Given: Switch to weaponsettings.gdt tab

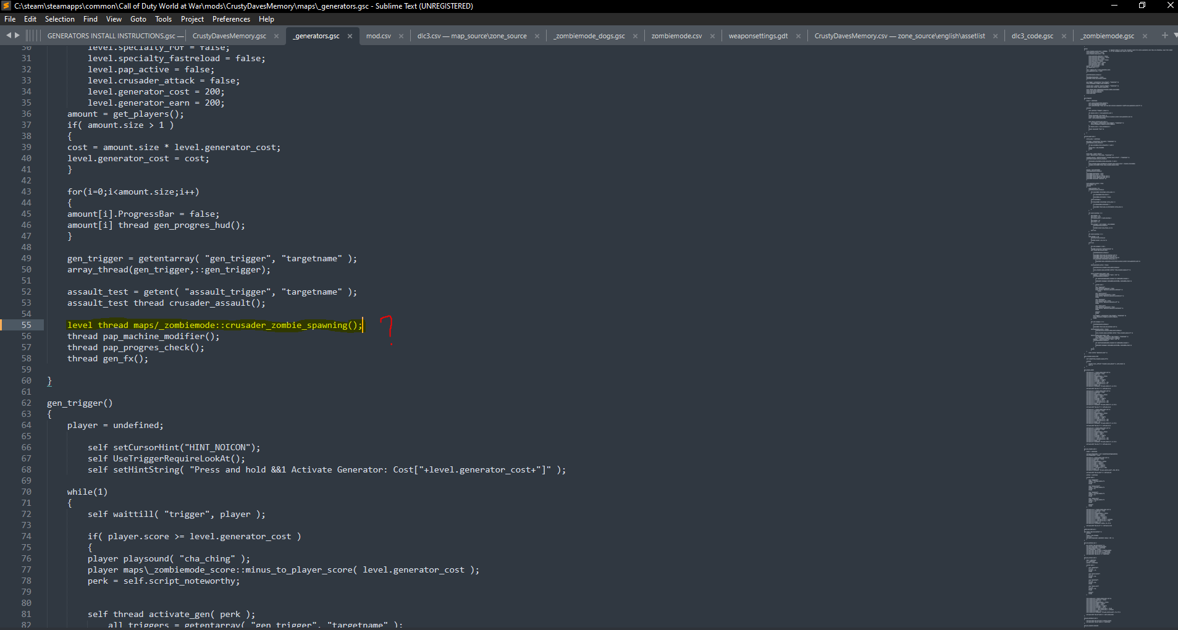Looking at the screenshot, I should tap(758, 36).
